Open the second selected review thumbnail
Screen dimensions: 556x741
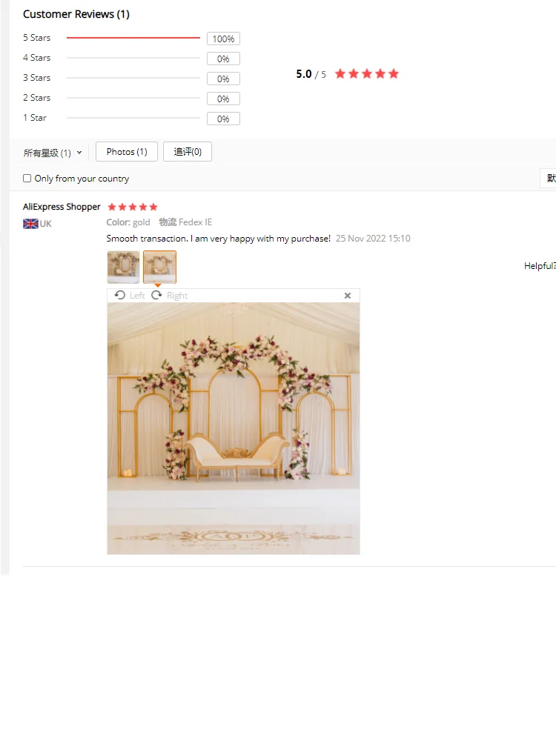[x=160, y=267]
